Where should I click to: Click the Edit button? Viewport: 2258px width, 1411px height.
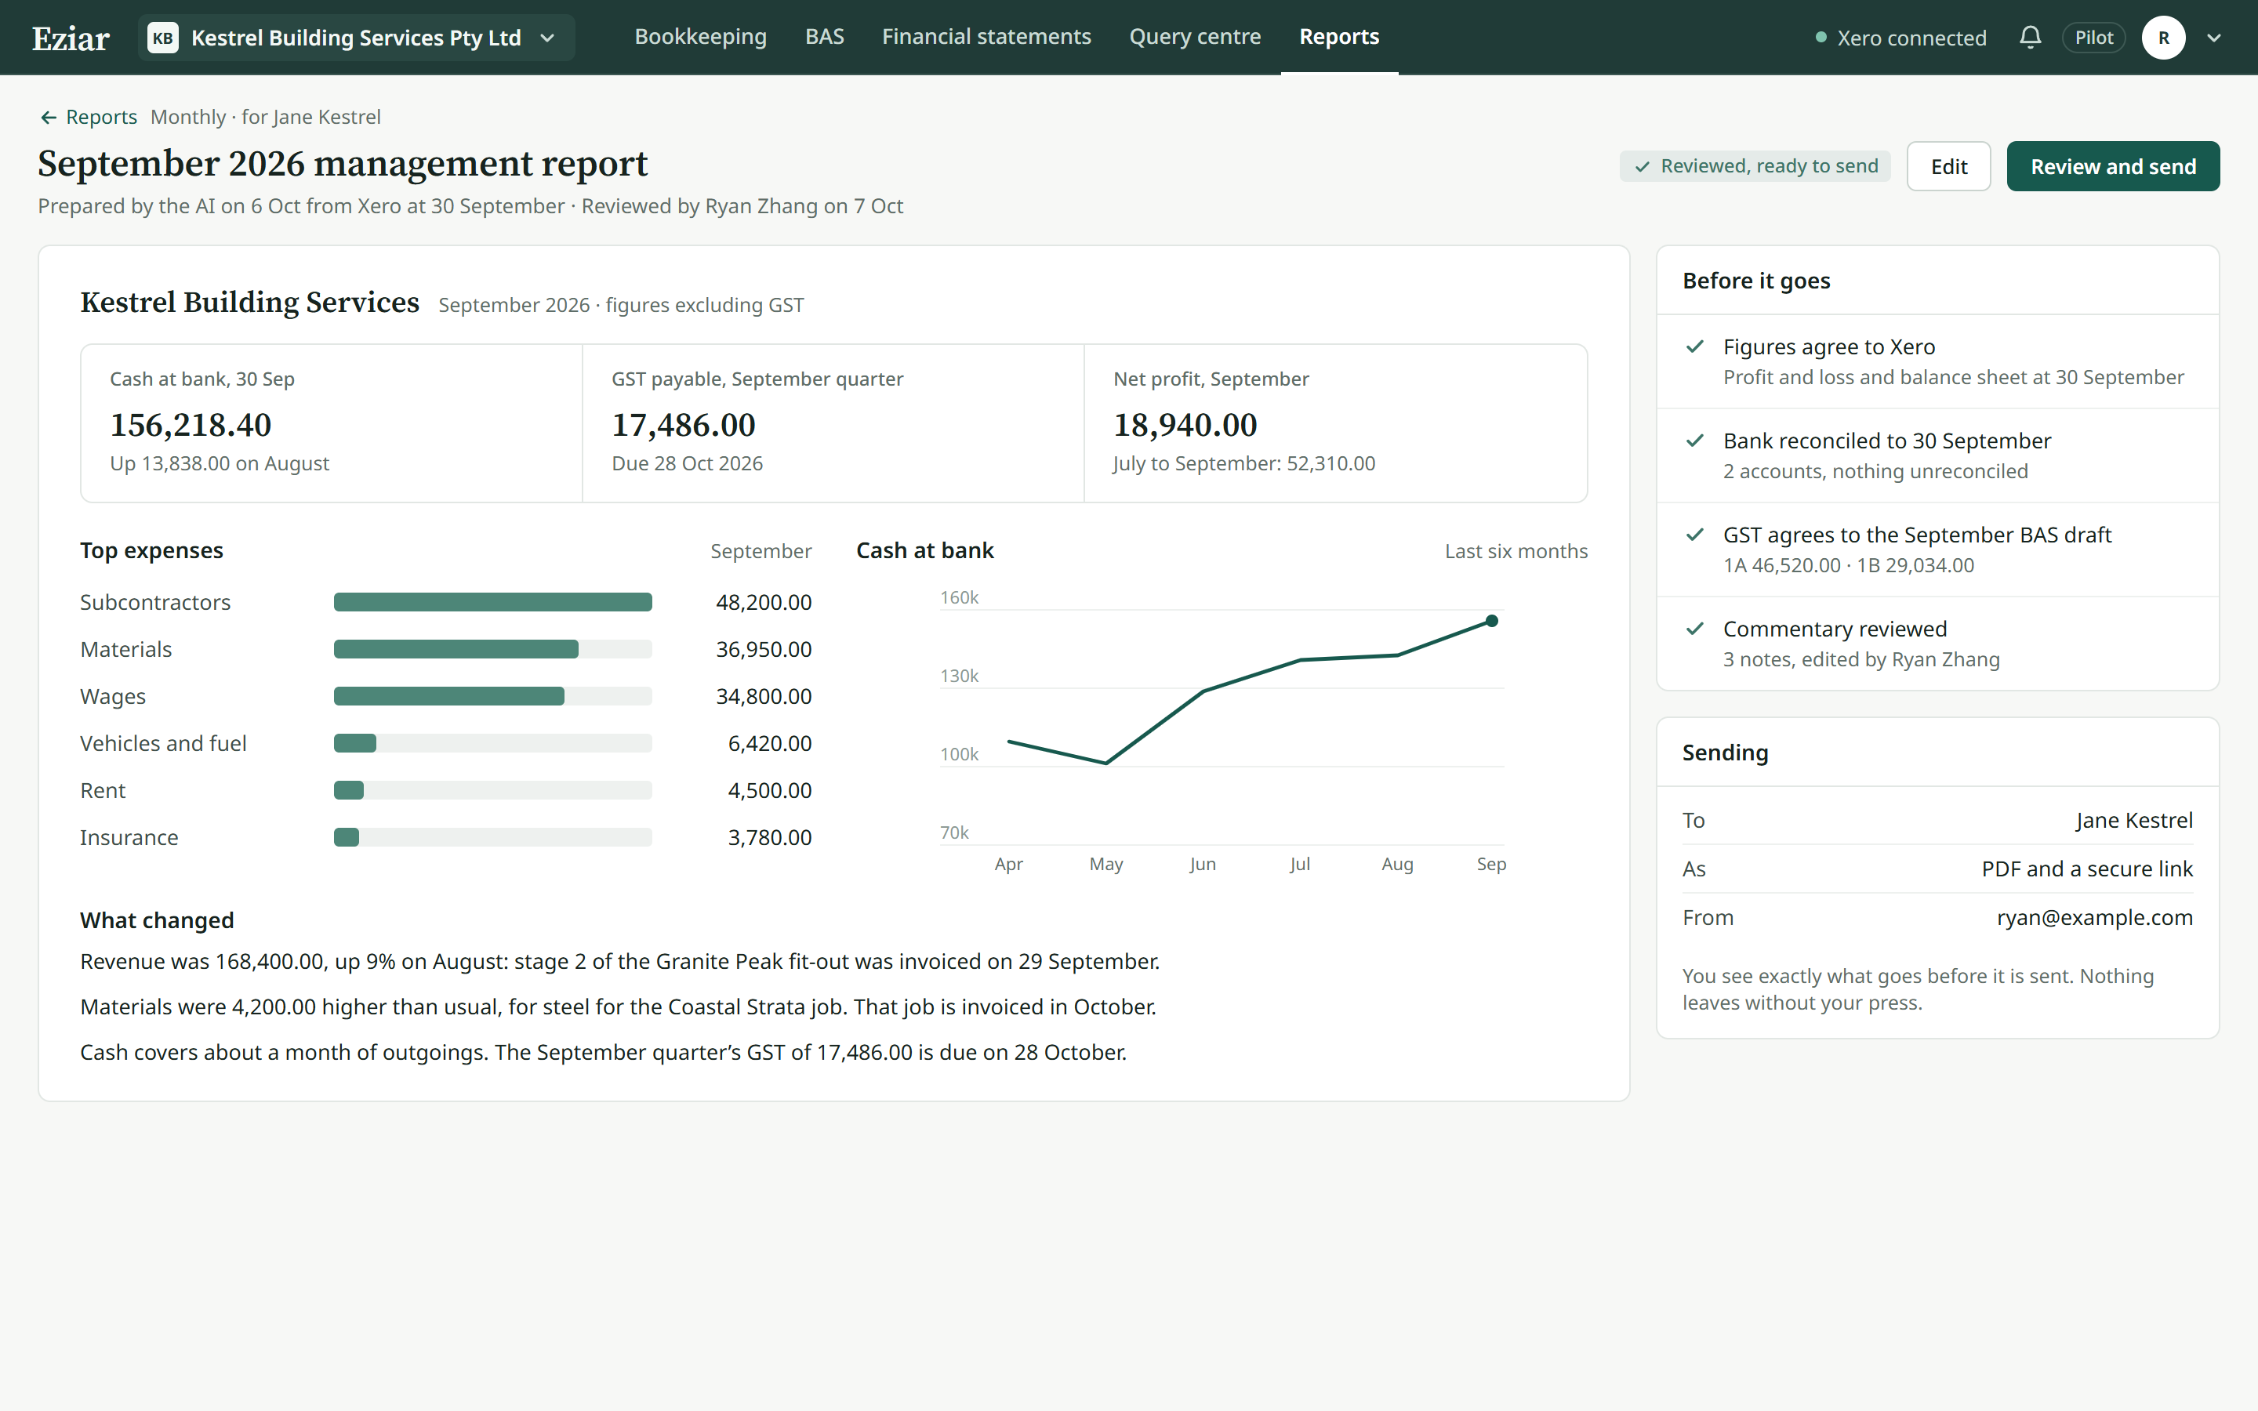pyautogui.click(x=1948, y=166)
